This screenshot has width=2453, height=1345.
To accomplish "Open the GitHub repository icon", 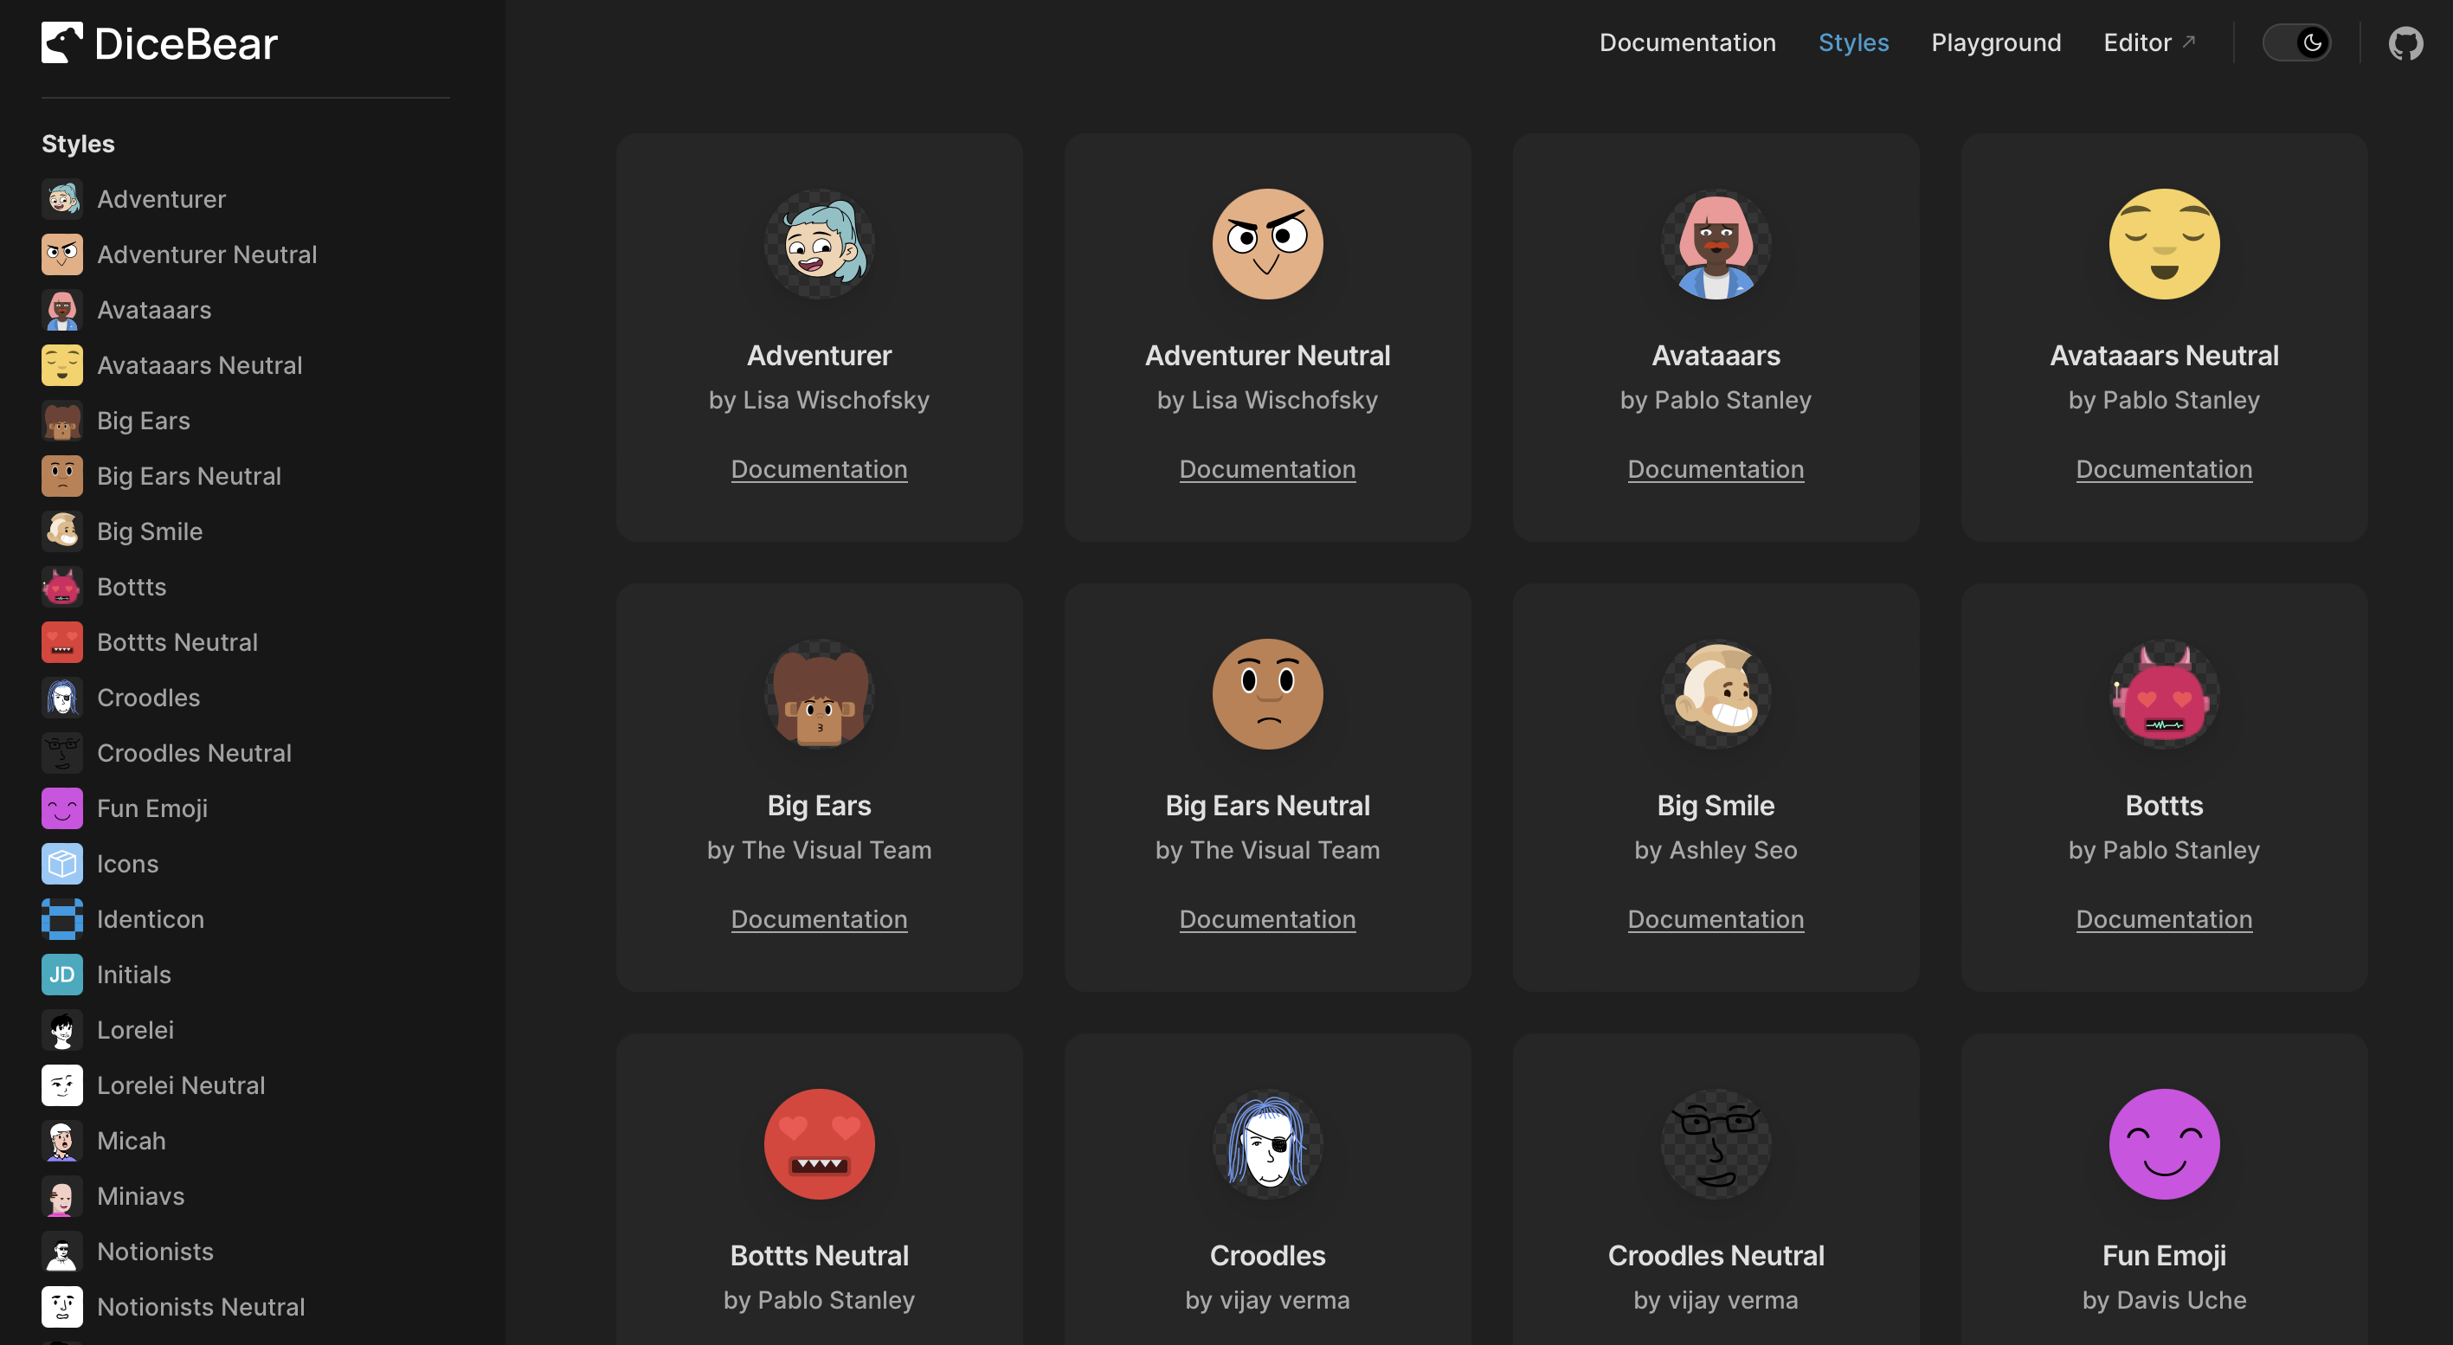I will pos(2405,42).
